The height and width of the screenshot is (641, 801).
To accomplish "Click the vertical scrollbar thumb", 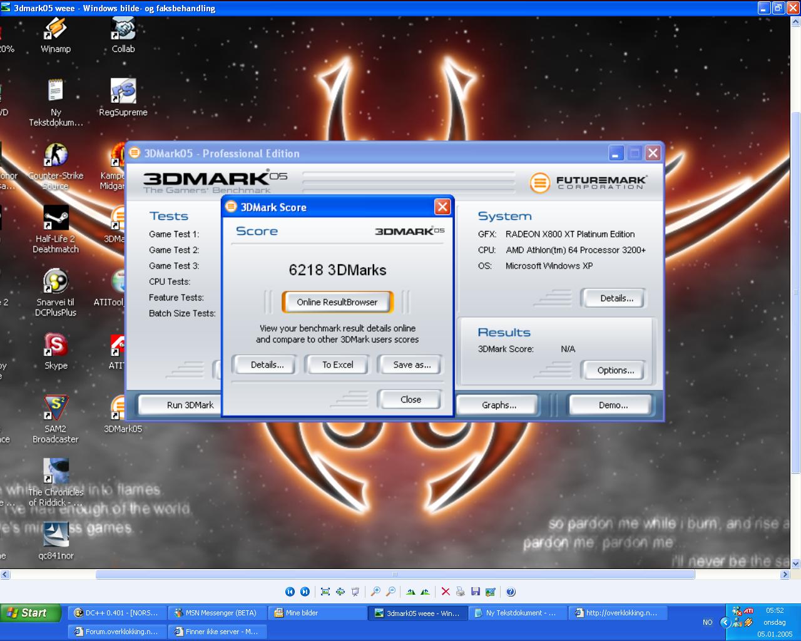I will point(796,292).
